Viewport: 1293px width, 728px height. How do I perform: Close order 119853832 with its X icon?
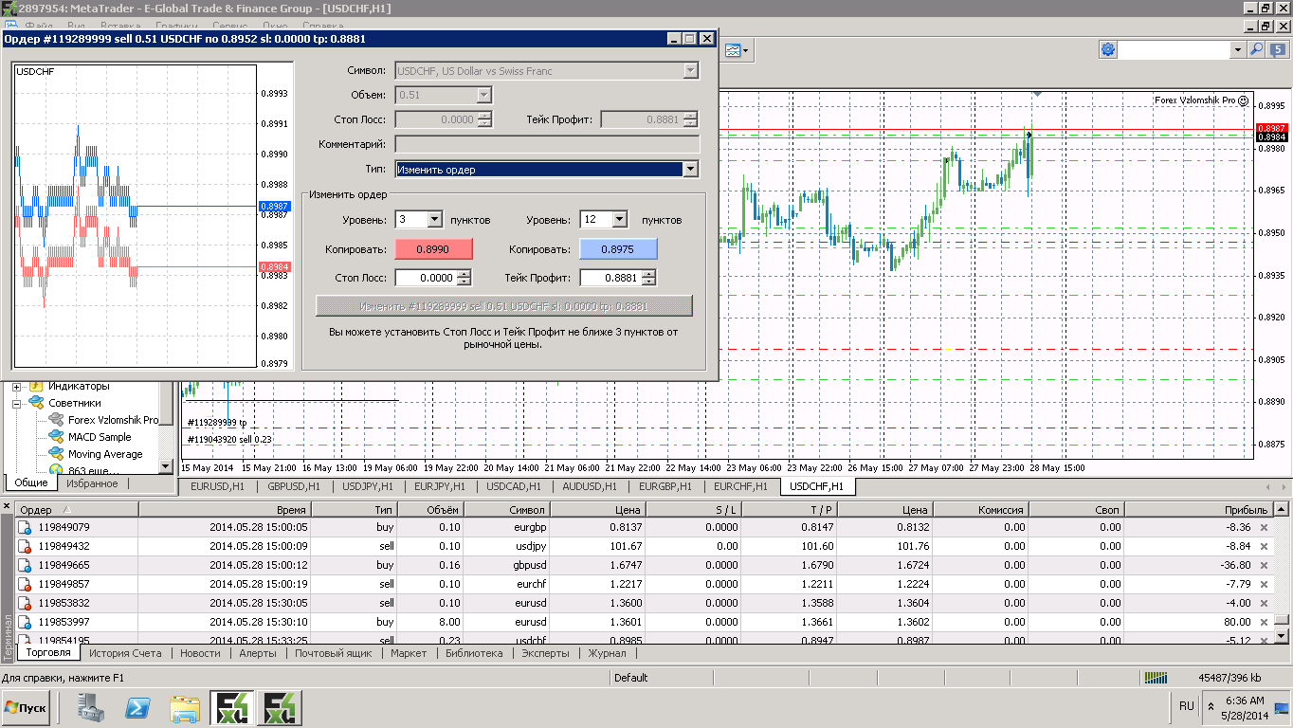[1264, 603]
